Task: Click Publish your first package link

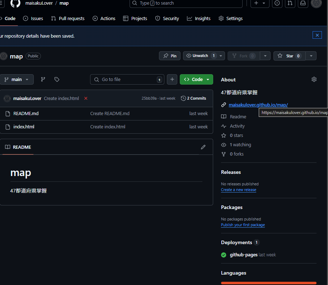Action: point(243,225)
